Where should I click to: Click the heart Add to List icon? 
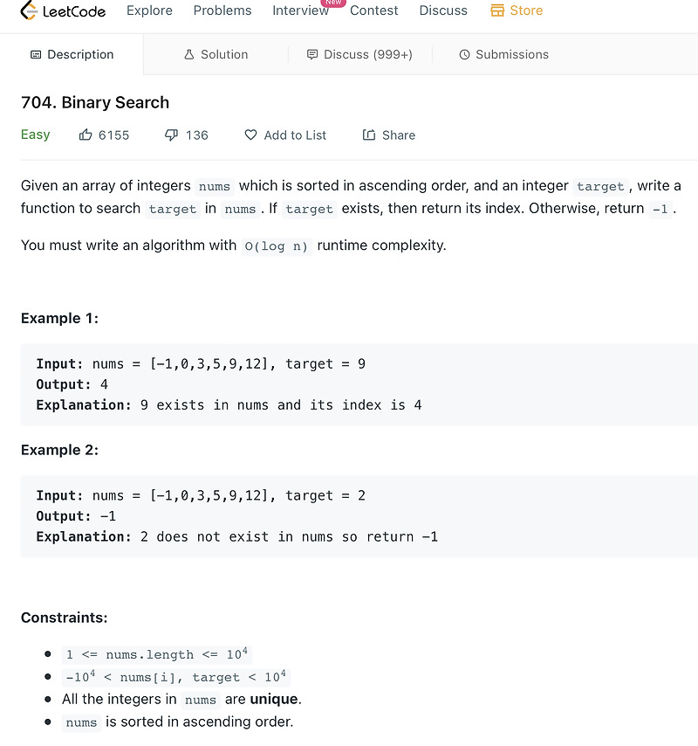pos(251,135)
